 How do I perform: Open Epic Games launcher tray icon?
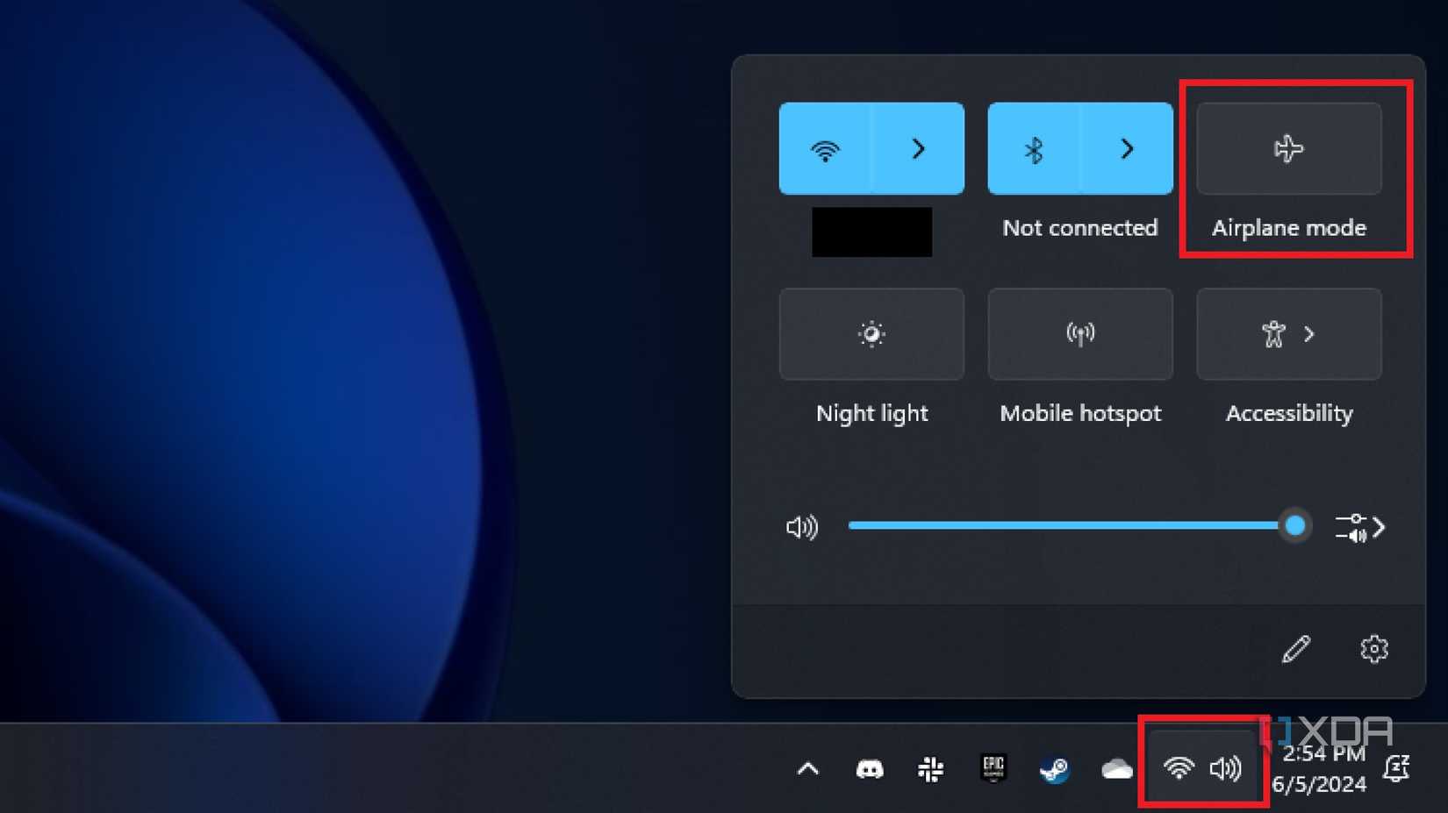pos(993,768)
